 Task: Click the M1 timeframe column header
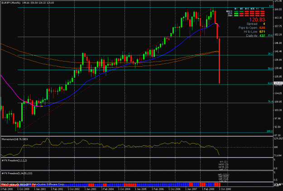[x=236, y=9]
